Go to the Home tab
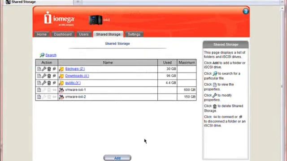The image size is (287, 161). (42, 34)
